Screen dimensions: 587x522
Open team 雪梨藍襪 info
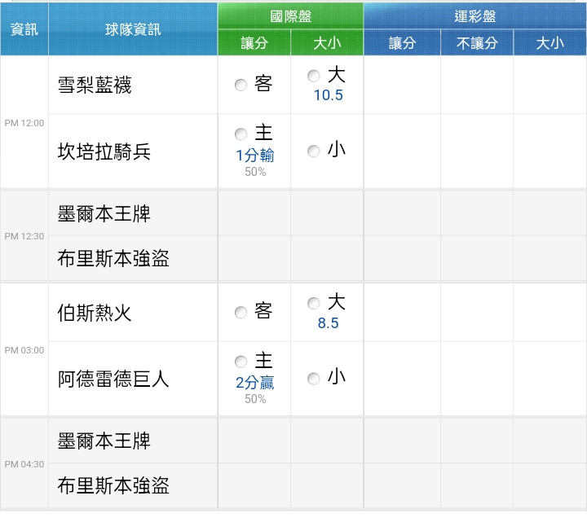pos(95,85)
